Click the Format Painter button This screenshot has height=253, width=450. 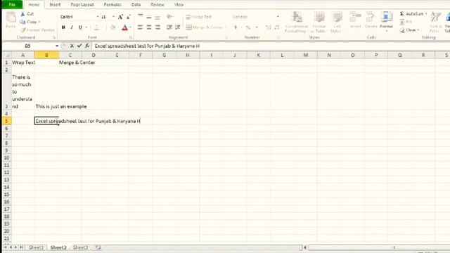(x=37, y=30)
